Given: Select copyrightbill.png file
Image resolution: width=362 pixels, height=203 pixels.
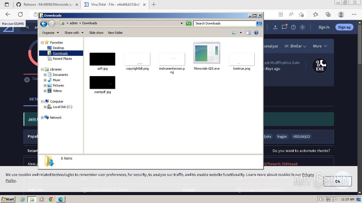Looking at the screenshot, I should (137, 61).
